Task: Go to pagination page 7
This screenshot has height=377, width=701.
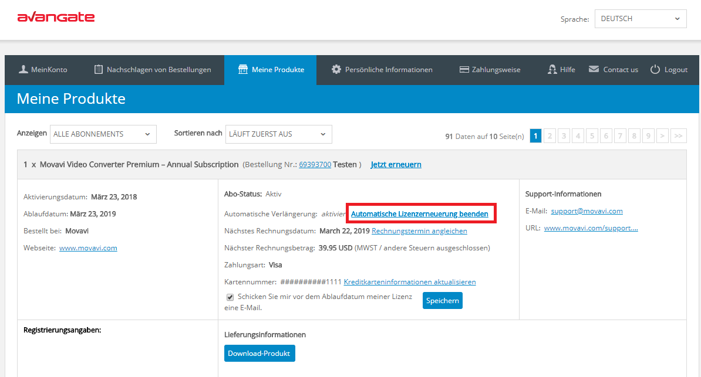Action: pyautogui.click(x=620, y=136)
